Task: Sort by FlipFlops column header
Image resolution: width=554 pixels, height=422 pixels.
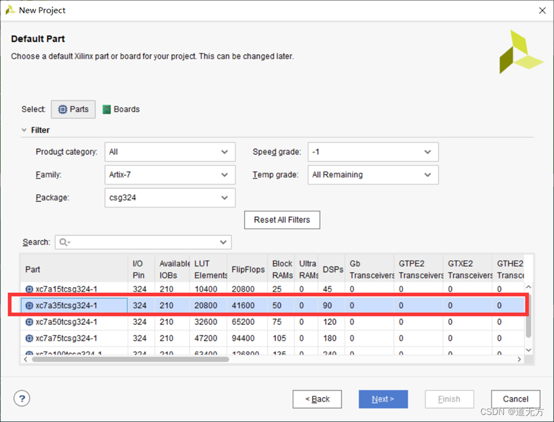Action: (x=247, y=269)
